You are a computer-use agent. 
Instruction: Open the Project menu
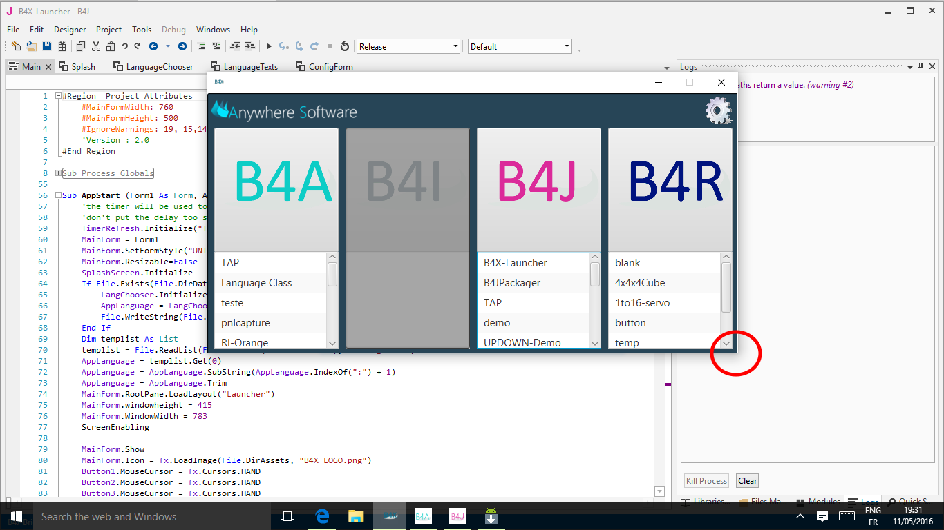click(108, 30)
